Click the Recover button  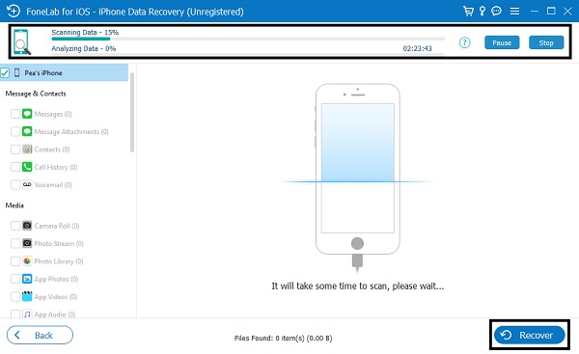(x=530, y=335)
